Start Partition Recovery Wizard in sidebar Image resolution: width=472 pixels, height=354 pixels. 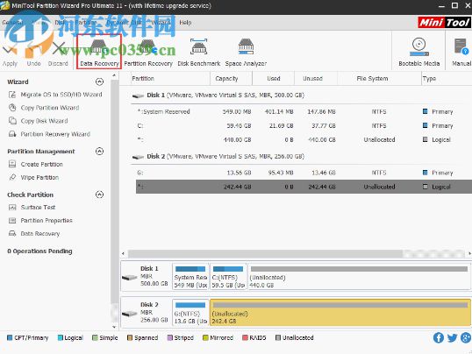point(50,134)
